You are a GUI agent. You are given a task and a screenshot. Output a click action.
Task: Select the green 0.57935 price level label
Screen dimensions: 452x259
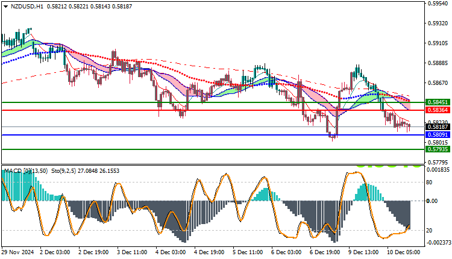click(x=438, y=149)
